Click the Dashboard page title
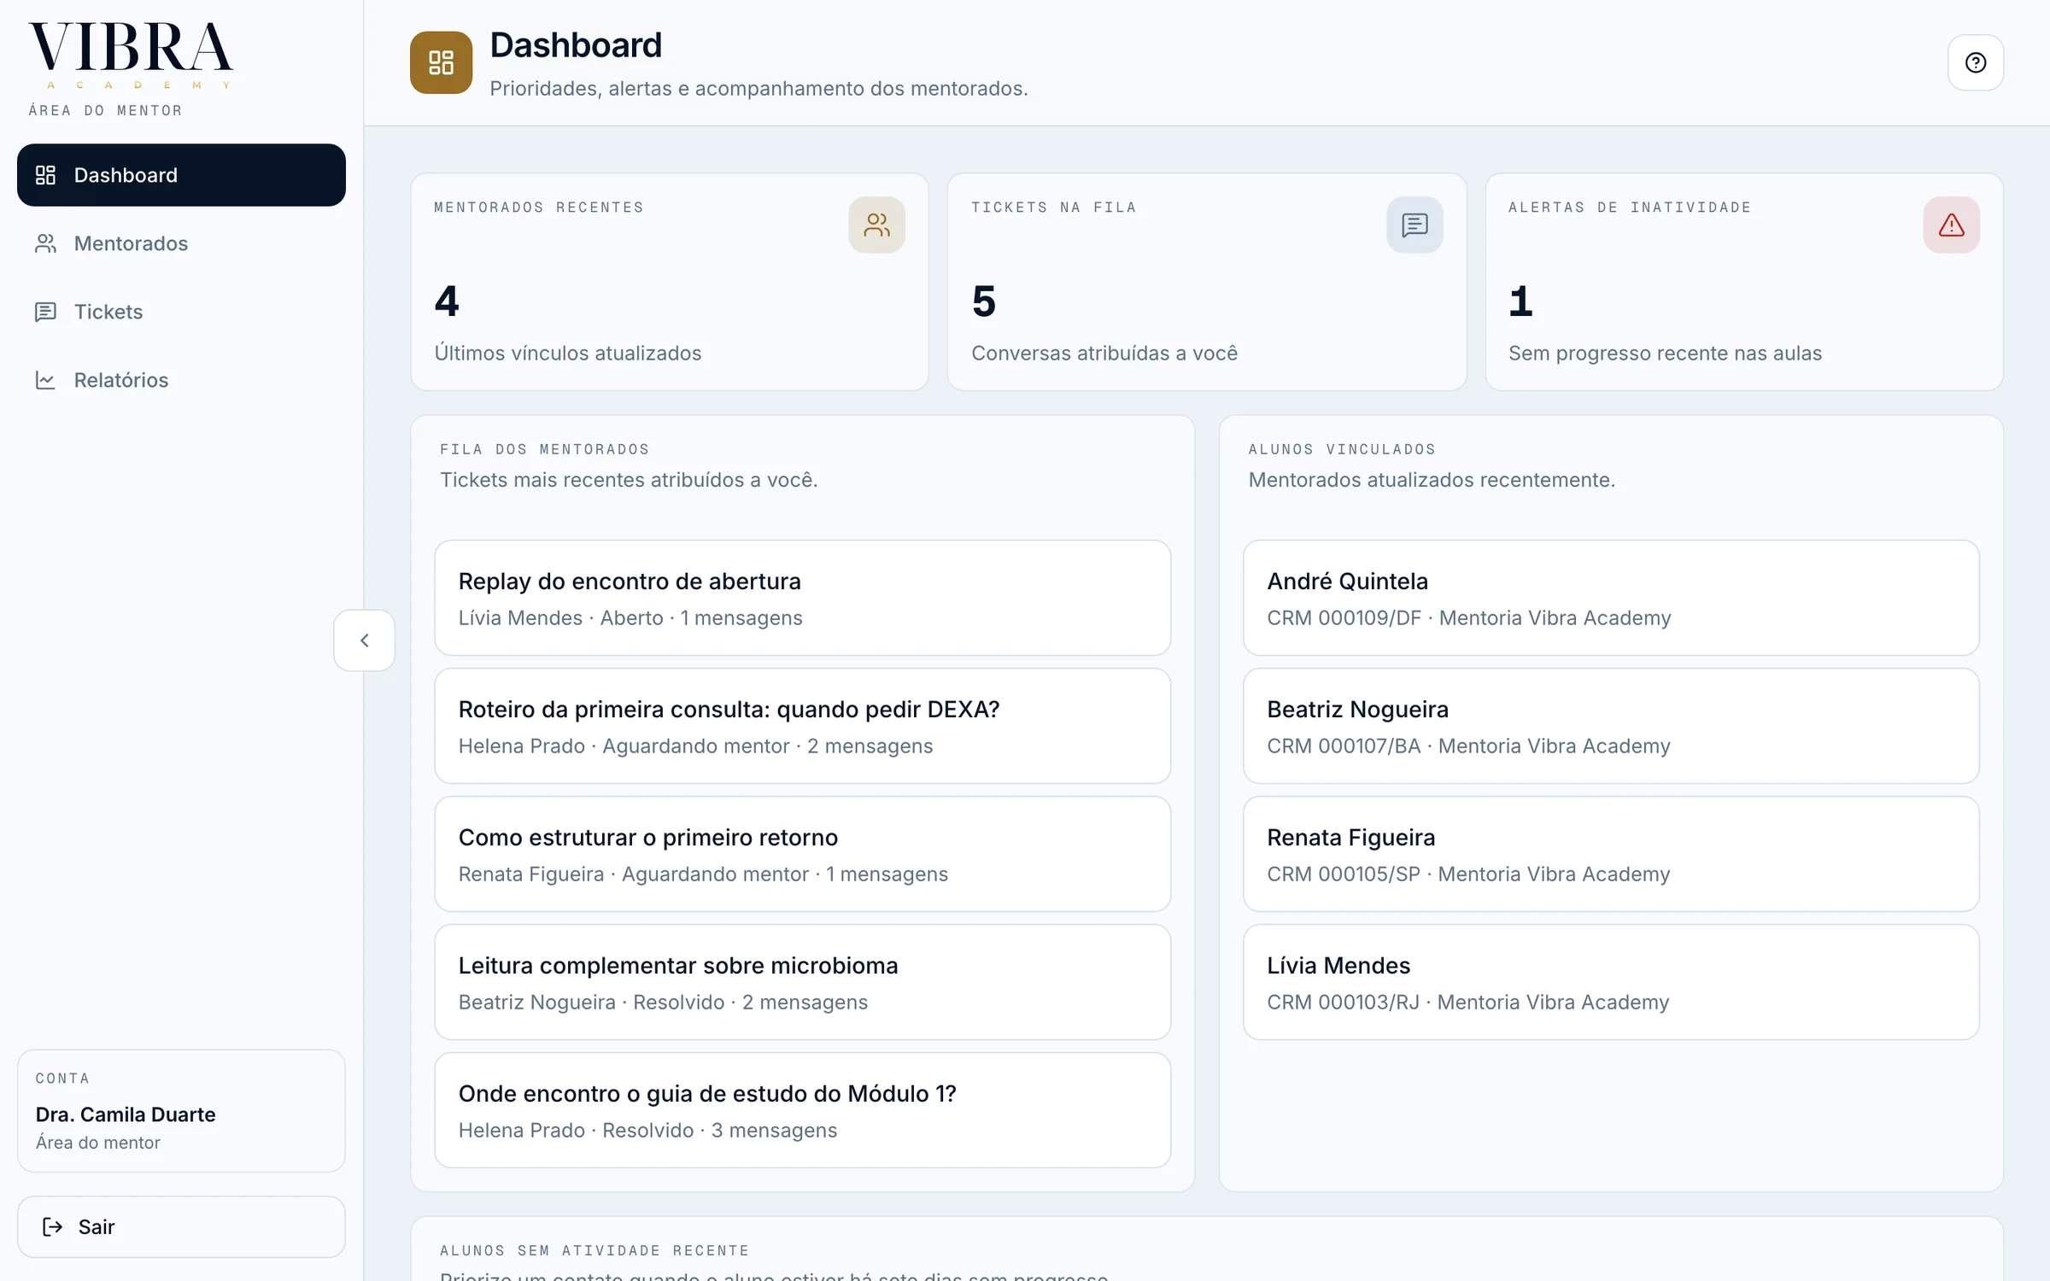This screenshot has width=2050, height=1281. (x=576, y=45)
